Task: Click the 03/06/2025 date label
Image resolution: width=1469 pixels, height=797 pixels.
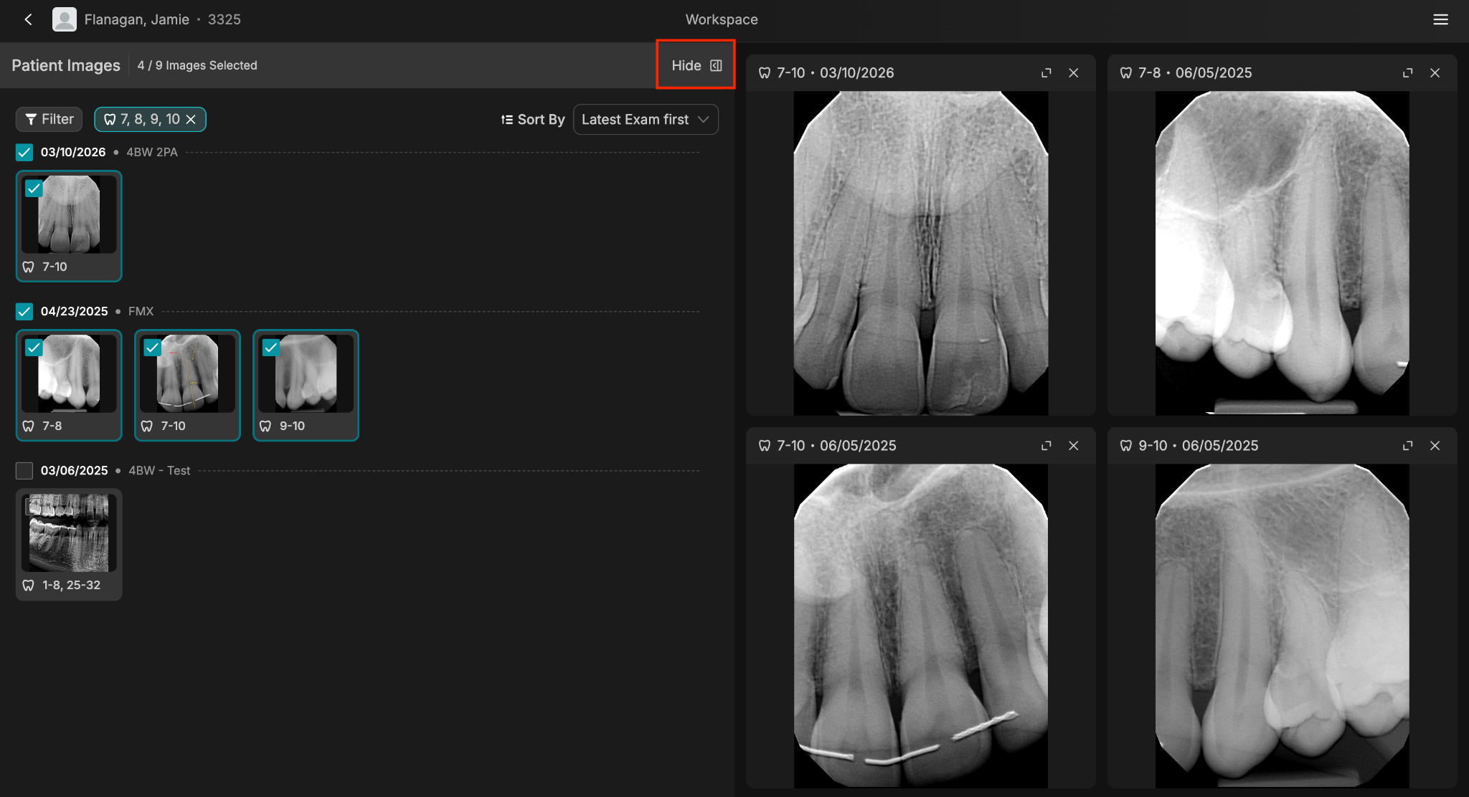Action: [74, 470]
